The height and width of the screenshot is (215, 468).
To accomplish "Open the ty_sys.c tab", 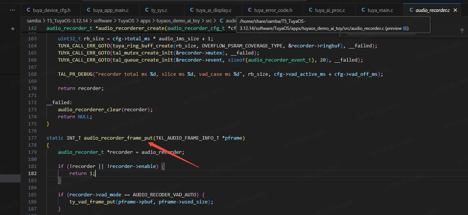I will 159,10.
